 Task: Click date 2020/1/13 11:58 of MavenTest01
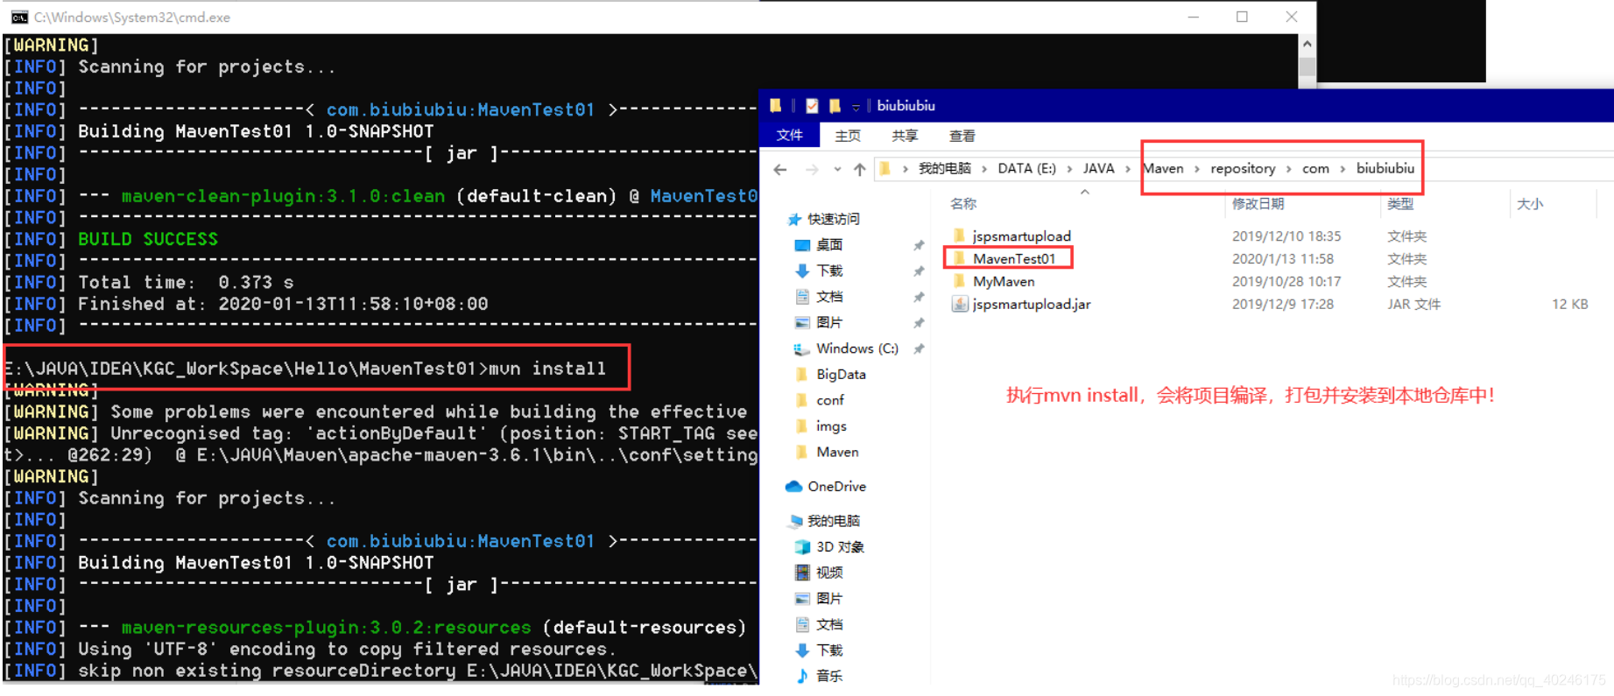[x=1282, y=258]
